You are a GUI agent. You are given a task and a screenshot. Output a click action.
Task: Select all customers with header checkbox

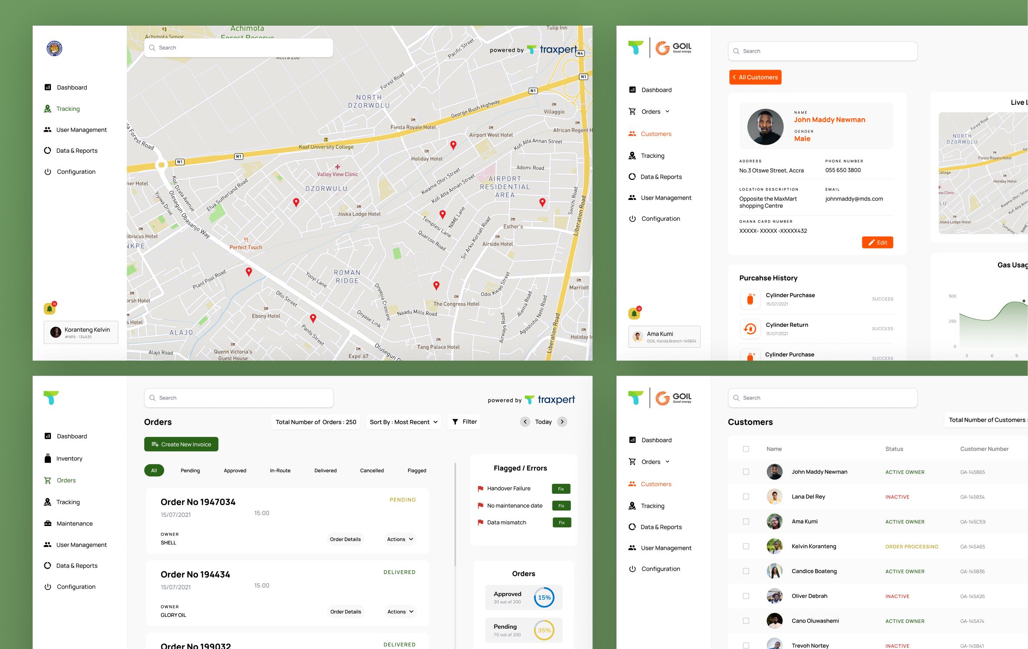click(x=746, y=449)
